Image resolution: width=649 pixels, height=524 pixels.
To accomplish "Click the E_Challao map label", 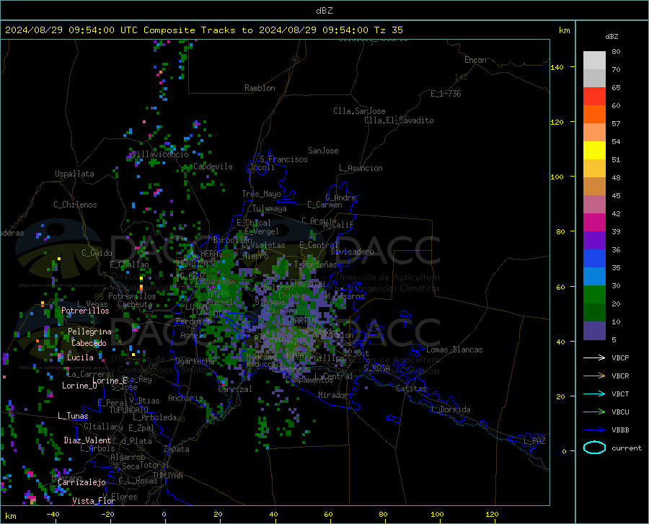I will pyautogui.click(x=129, y=265).
